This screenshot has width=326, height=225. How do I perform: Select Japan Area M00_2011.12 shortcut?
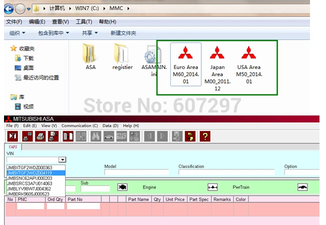pyautogui.click(x=217, y=68)
